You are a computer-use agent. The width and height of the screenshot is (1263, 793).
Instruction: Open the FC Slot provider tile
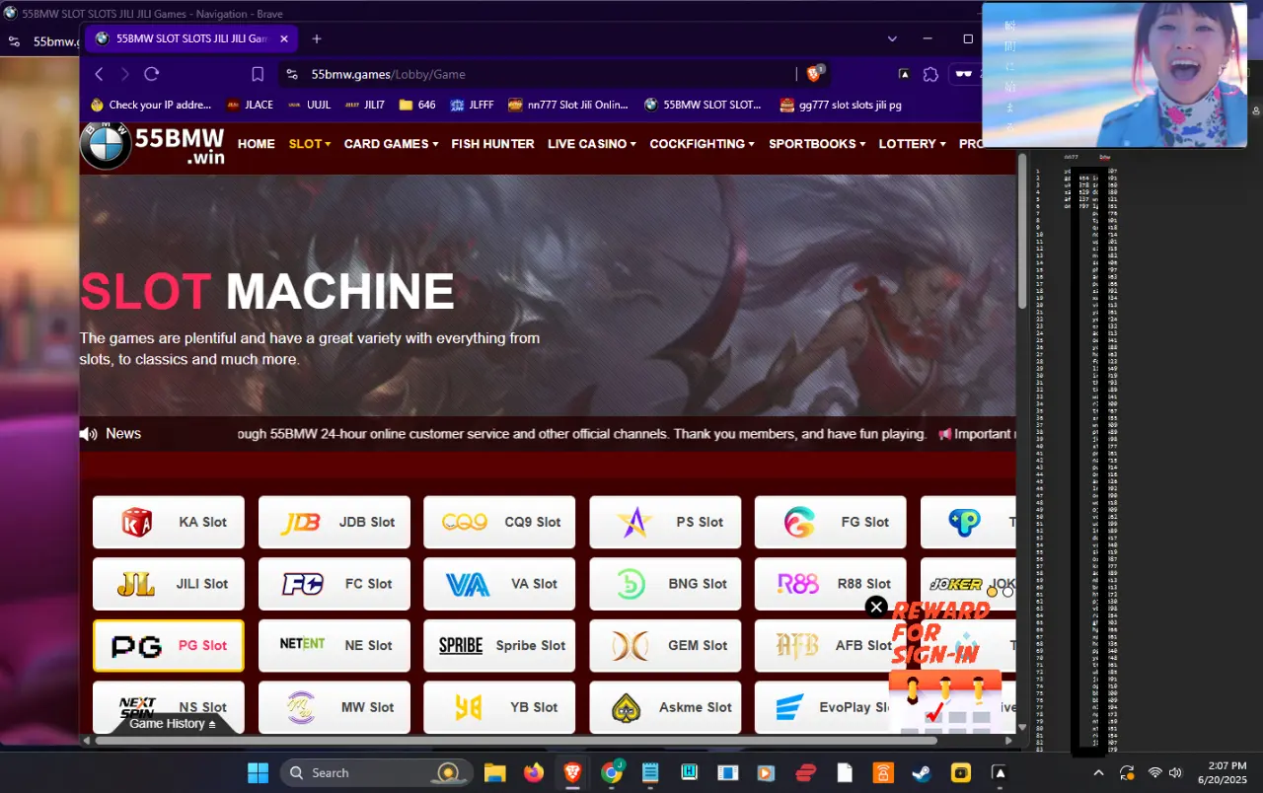334,584
